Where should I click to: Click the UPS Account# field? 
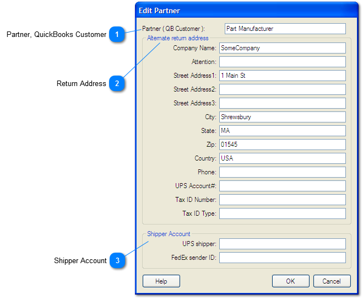[282, 186]
